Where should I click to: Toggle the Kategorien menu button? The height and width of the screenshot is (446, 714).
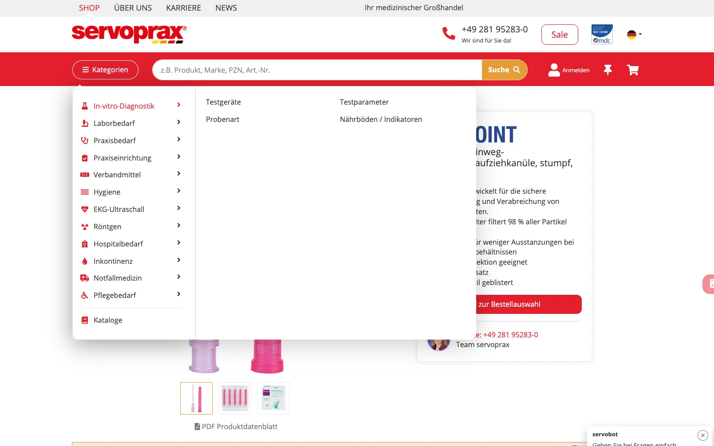click(105, 70)
